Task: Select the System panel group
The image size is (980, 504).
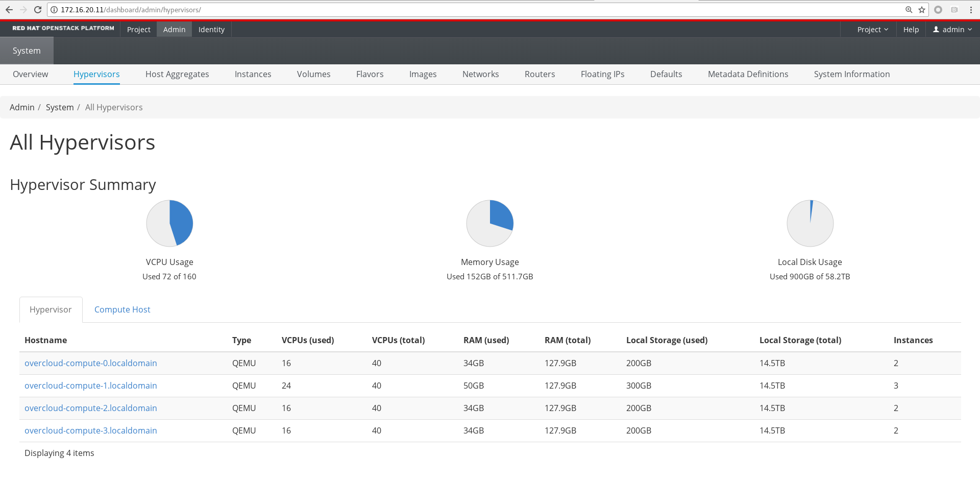Action: [x=27, y=51]
